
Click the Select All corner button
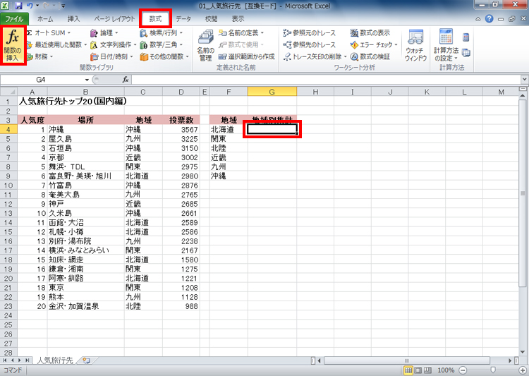pyautogui.click(x=8, y=92)
